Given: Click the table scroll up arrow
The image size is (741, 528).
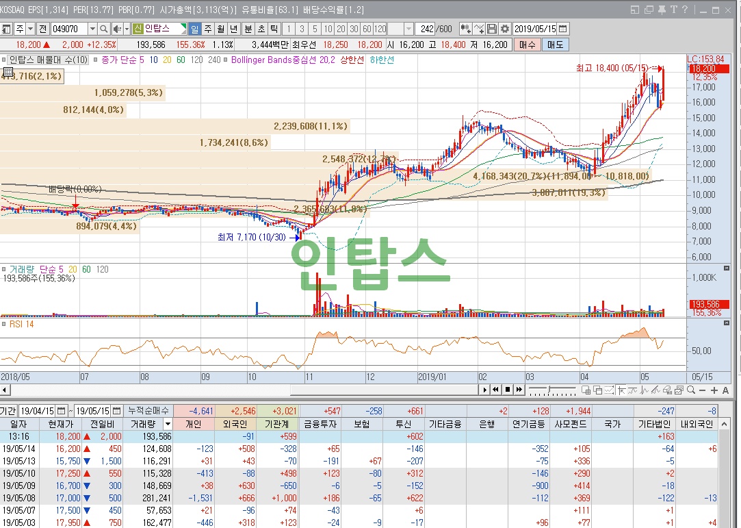Looking at the screenshot, I should coord(724,425).
